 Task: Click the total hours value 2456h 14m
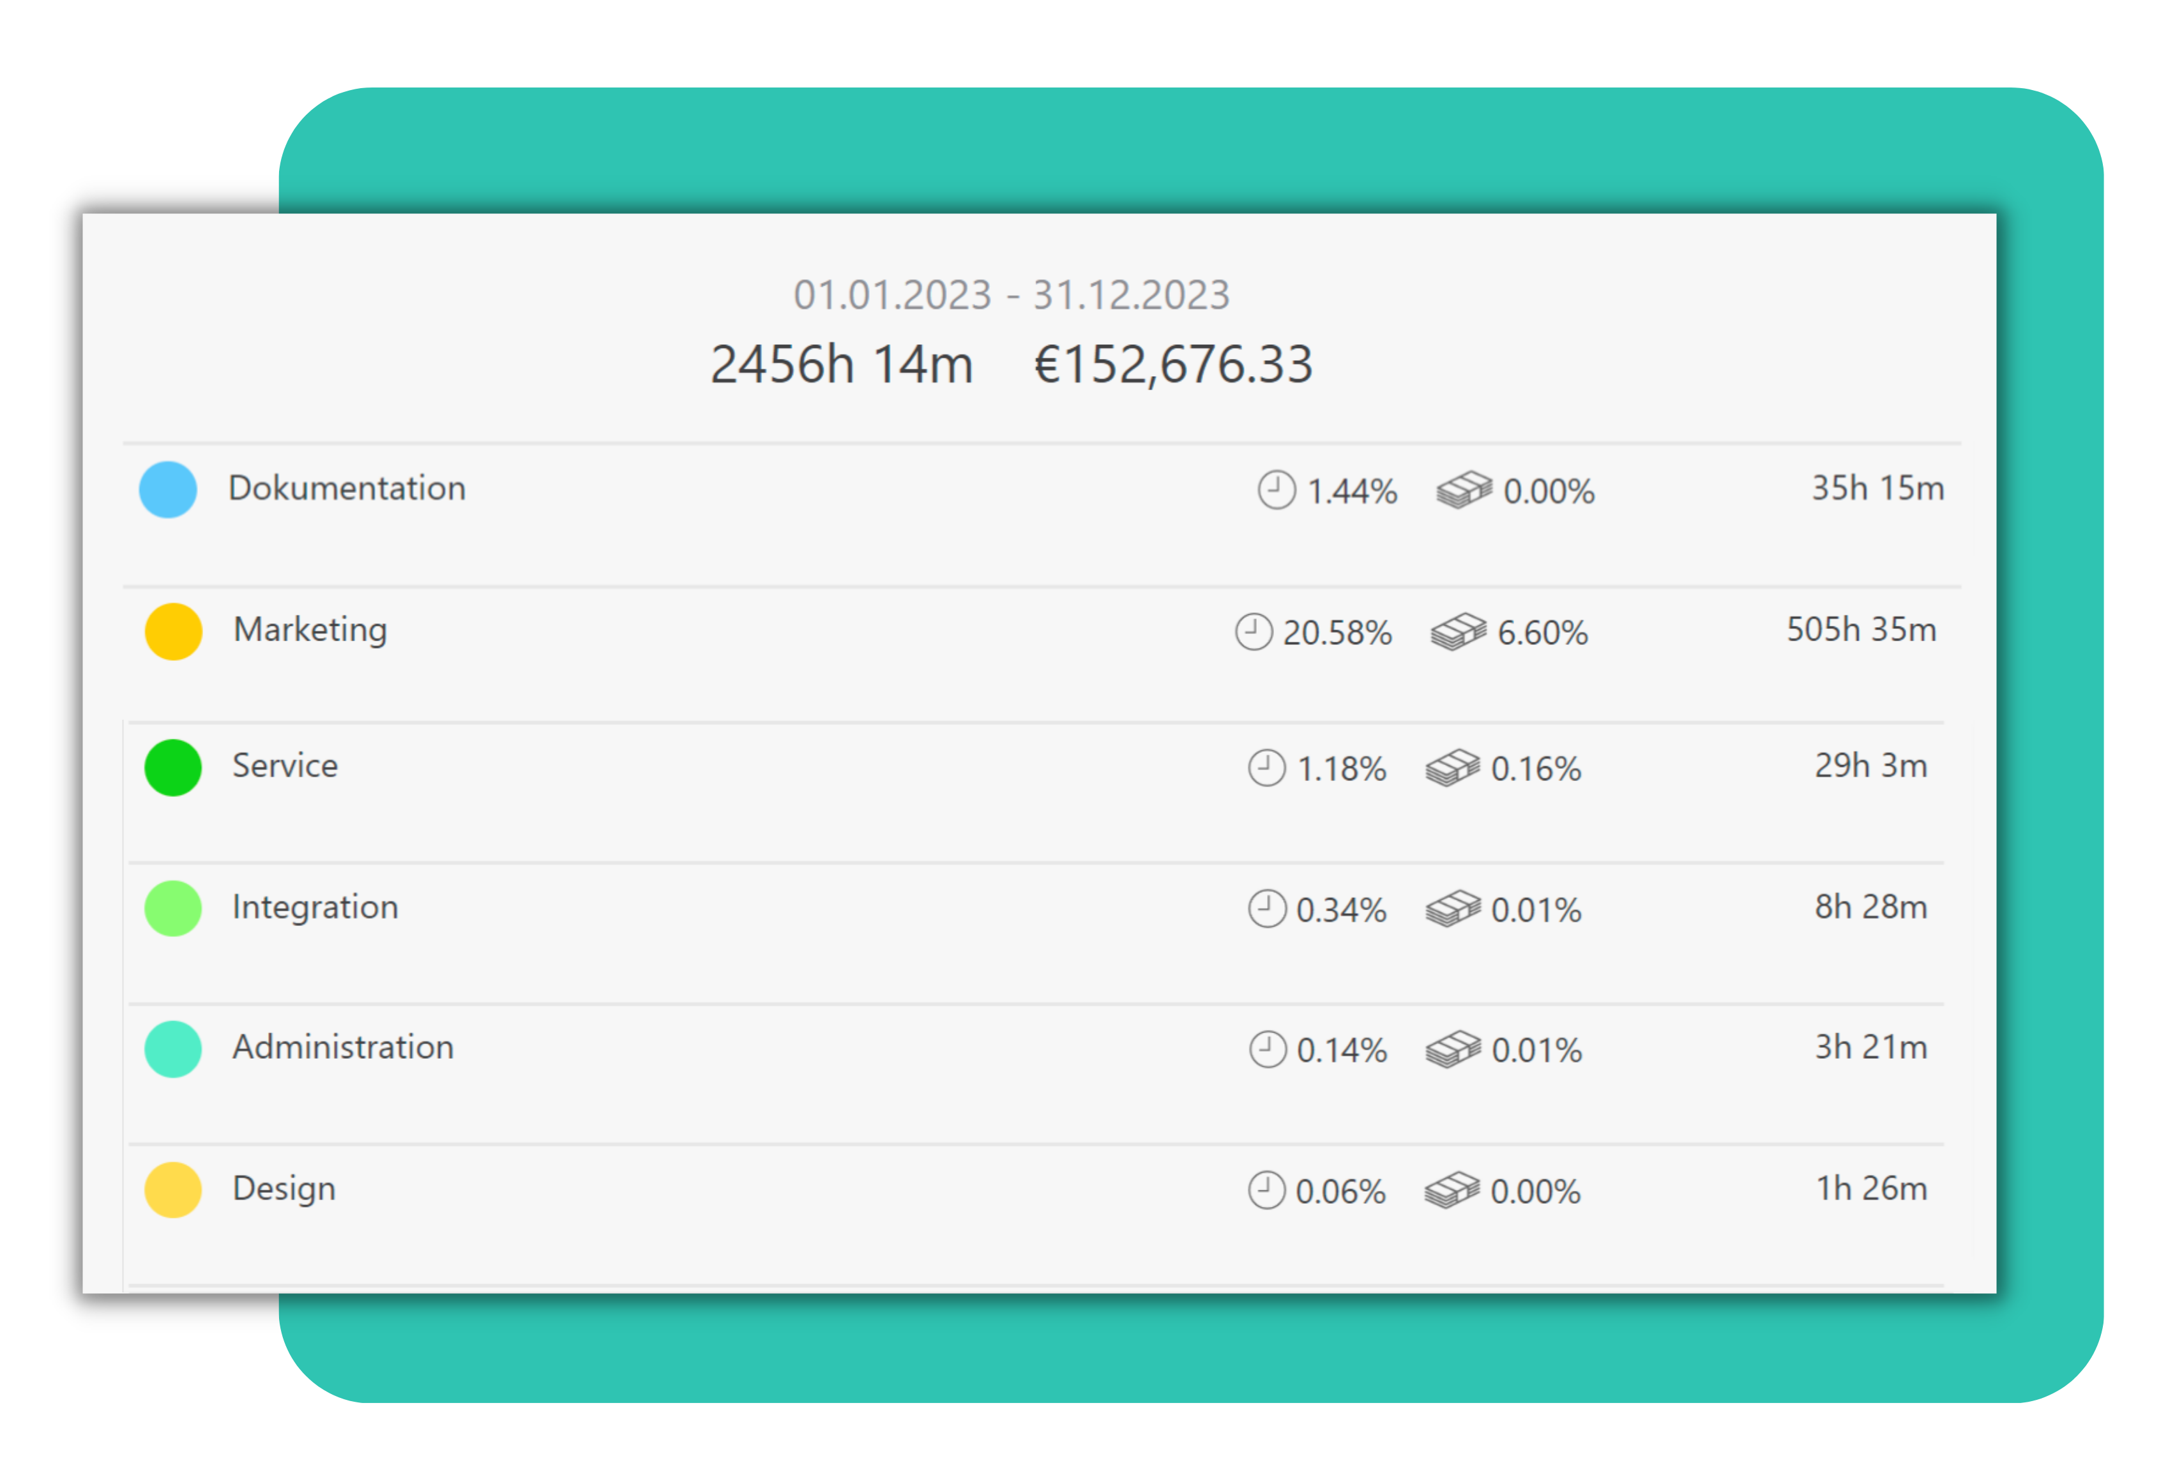(842, 365)
